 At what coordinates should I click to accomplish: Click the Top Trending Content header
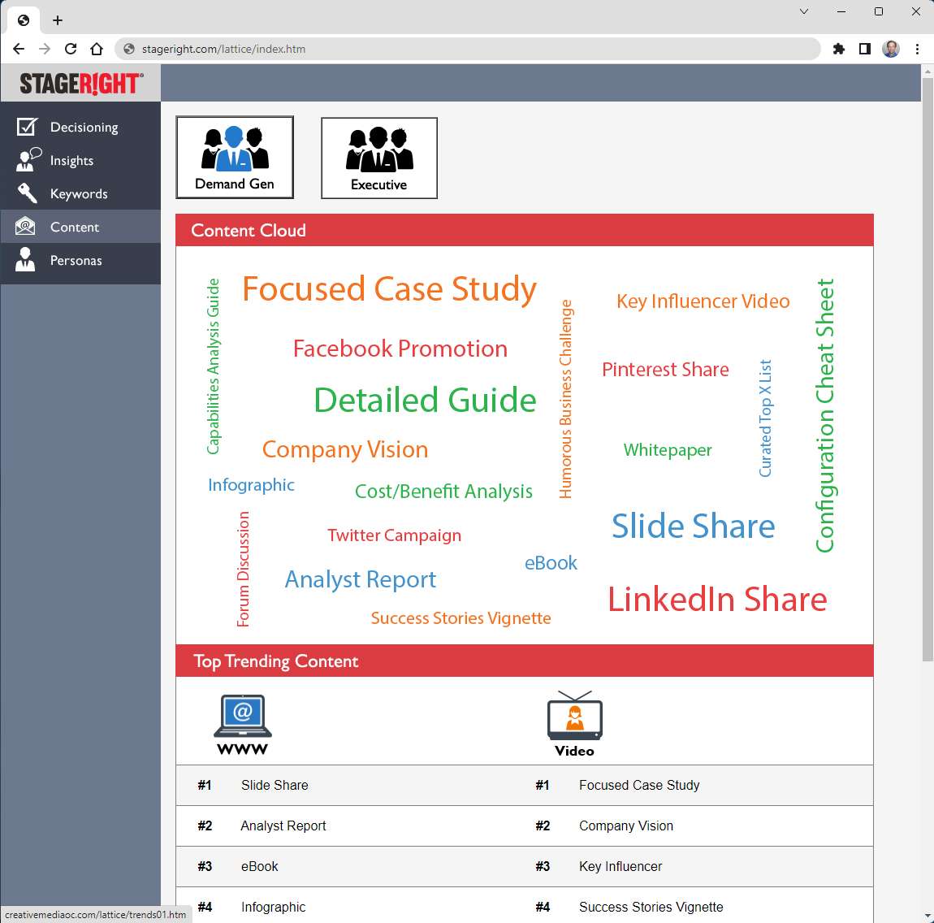coord(524,661)
